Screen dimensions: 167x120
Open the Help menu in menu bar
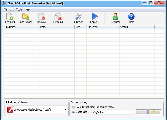[27, 9]
